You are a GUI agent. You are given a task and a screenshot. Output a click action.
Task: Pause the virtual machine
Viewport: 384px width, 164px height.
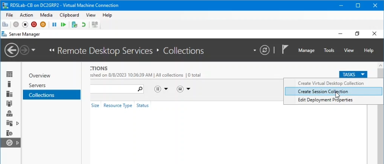click(54, 25)
